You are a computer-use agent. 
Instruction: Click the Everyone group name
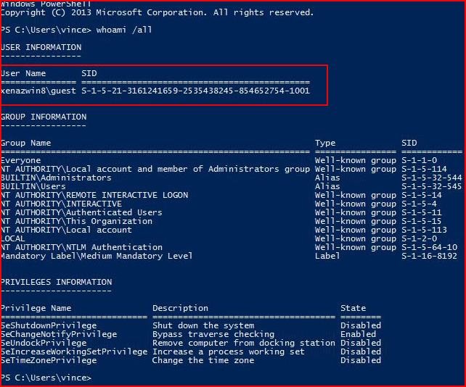pyautogui.click(x=21, y=161)
